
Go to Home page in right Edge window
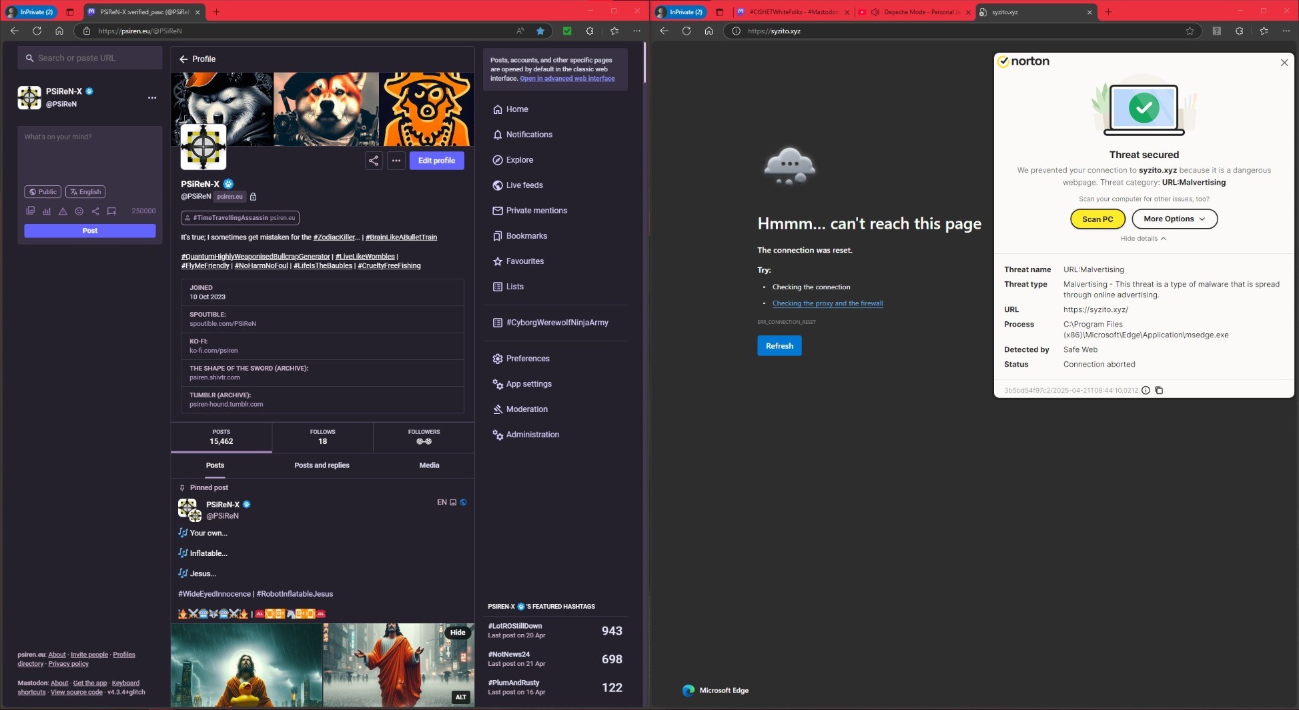709,31
